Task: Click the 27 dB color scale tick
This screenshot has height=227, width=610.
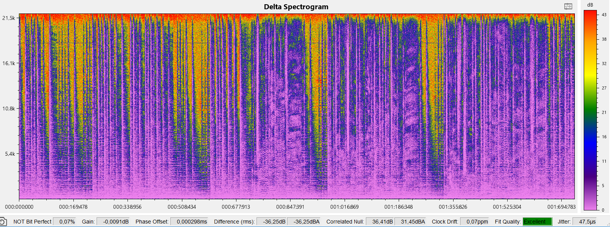Action: click(604, 88)
